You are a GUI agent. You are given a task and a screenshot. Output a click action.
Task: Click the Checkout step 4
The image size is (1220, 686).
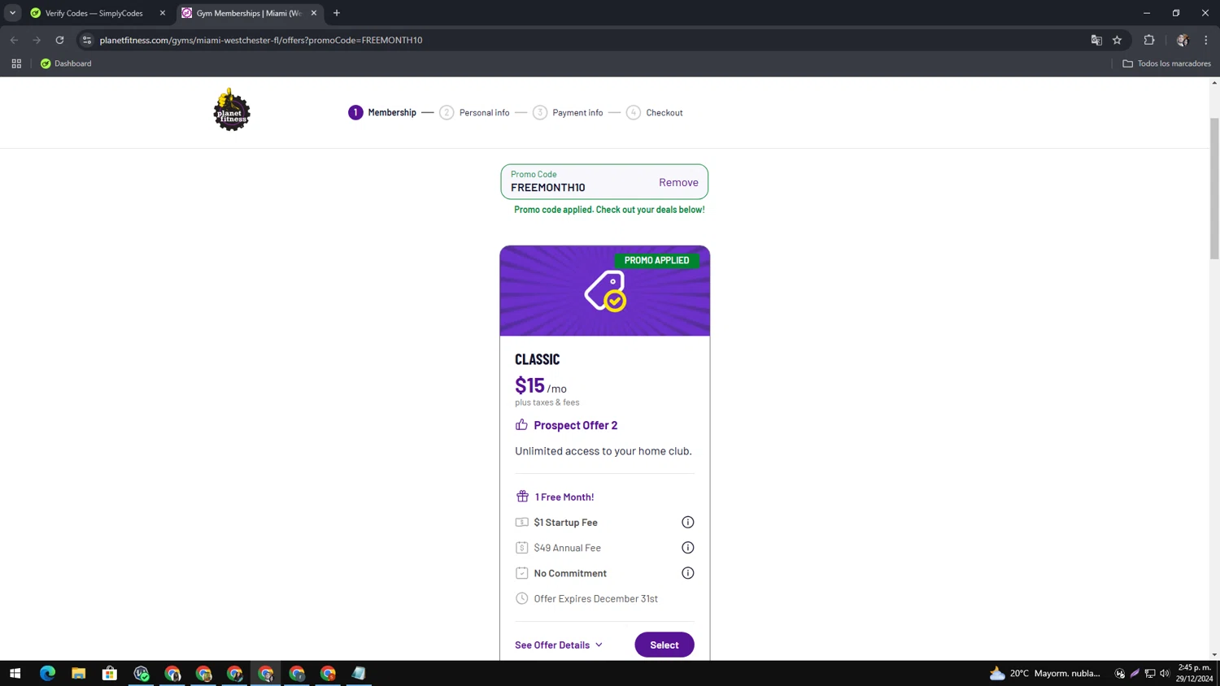(x=654, y=112)
